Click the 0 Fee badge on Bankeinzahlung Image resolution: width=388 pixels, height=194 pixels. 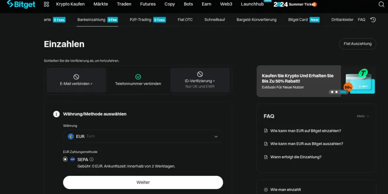click(x=113, y=20)
